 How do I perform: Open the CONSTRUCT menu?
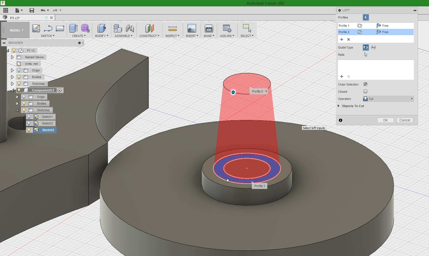149,36
